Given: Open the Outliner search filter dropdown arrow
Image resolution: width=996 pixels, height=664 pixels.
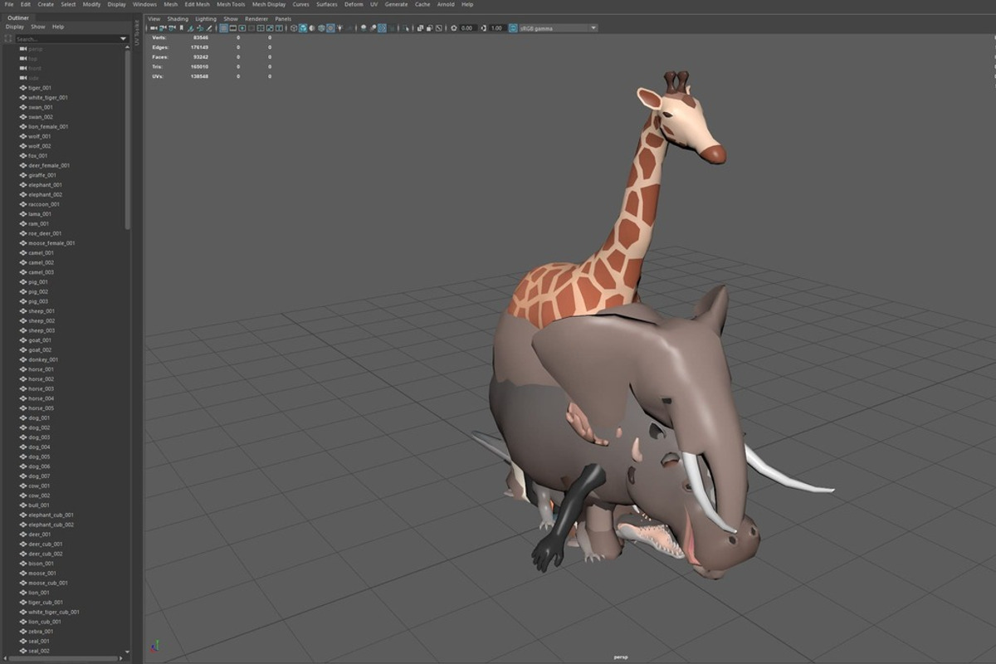Looking at the screenshot, I should point(123,39).
